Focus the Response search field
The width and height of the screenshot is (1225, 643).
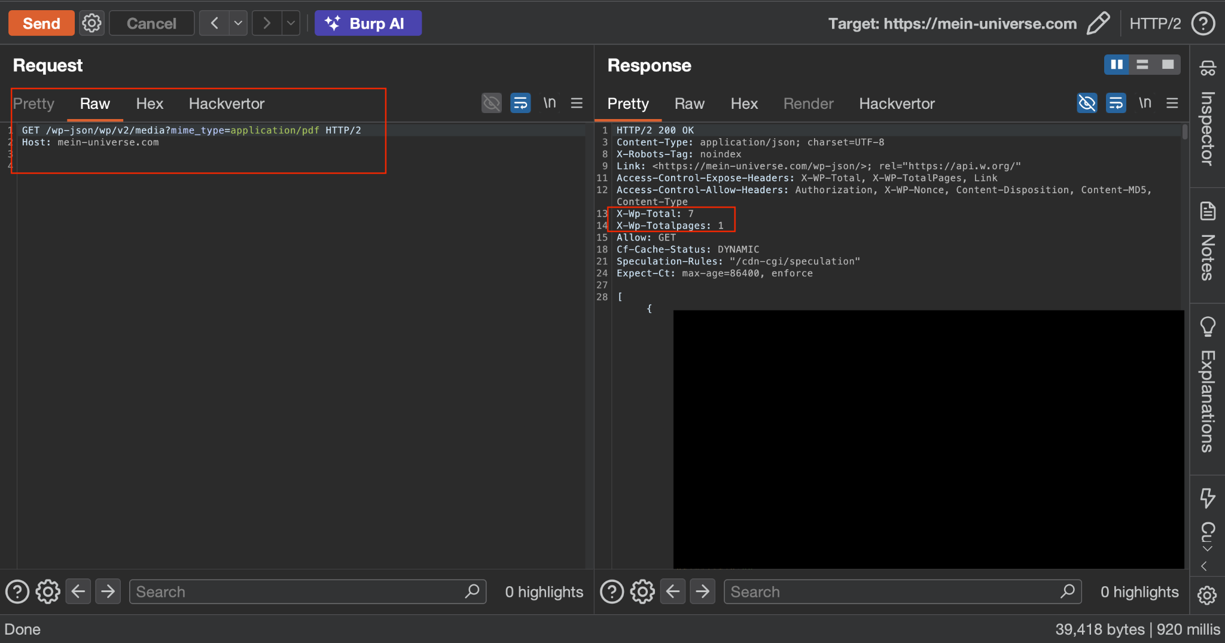[903, 592]
